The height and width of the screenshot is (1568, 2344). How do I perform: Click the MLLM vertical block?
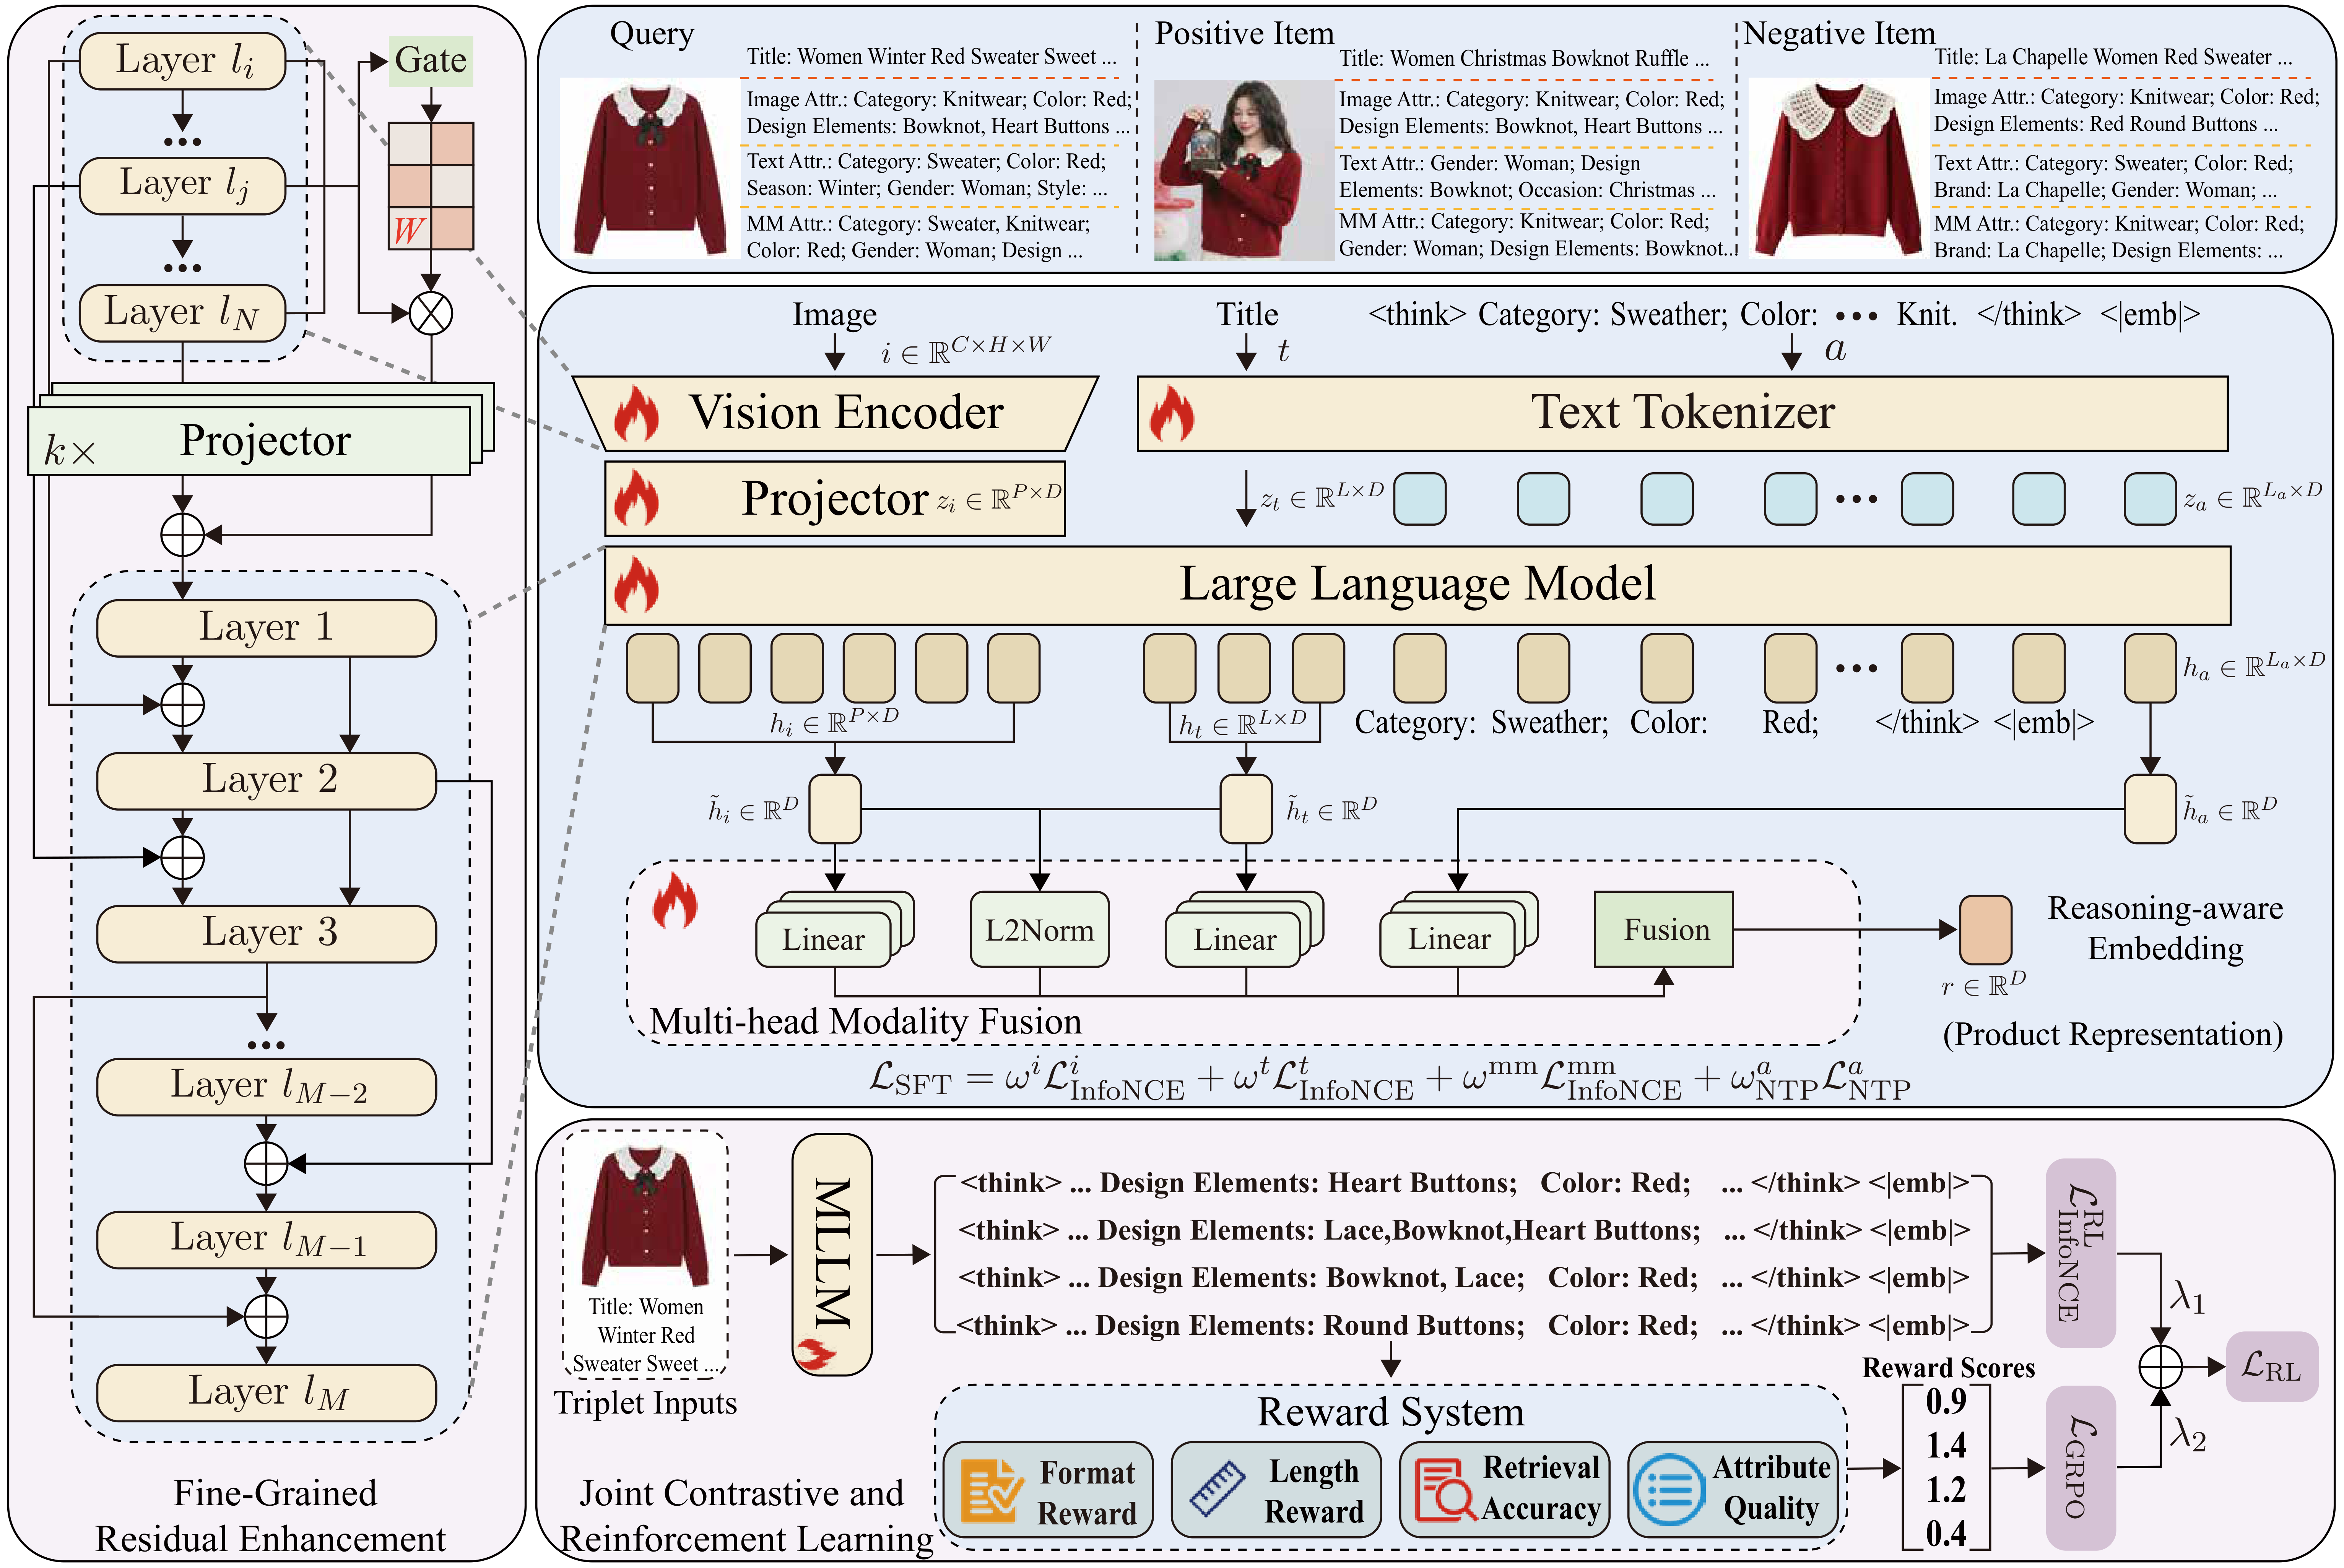point(832,1255)
